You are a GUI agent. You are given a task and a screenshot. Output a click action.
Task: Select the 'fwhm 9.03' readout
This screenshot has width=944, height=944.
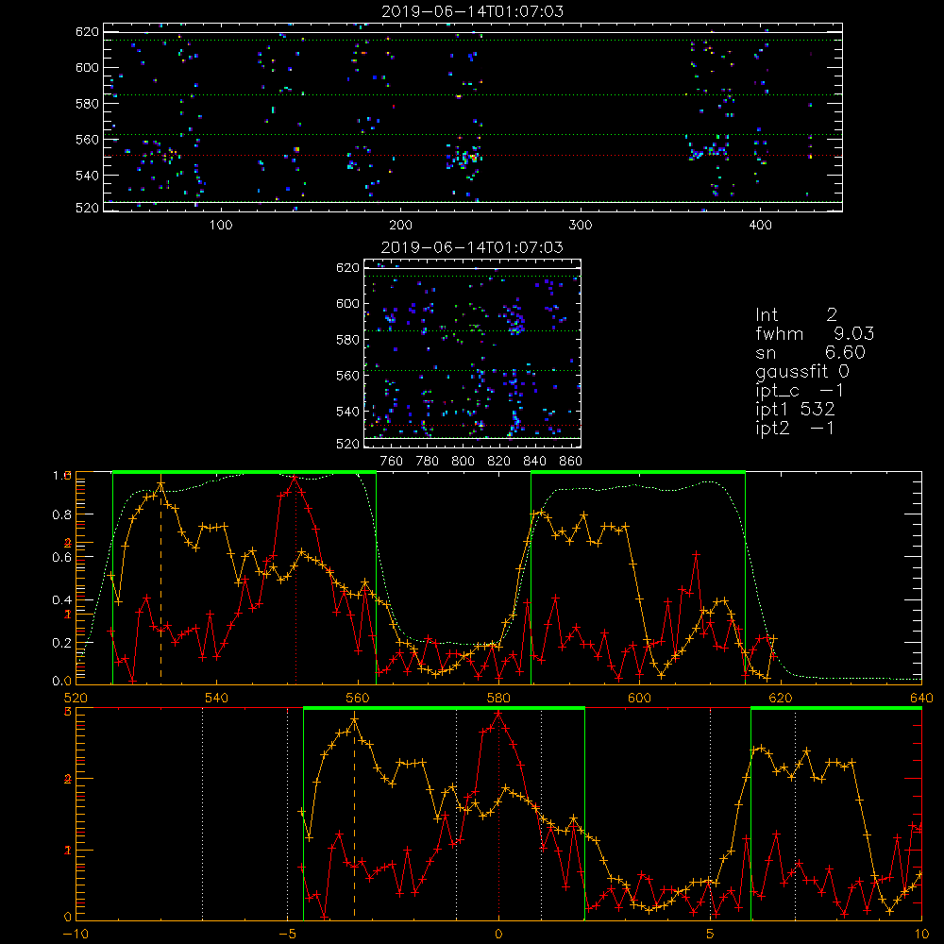coord(815,333)
